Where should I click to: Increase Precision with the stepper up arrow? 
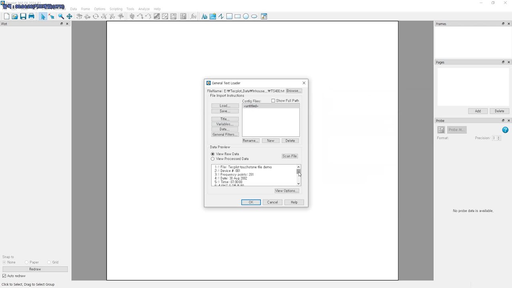click(498, 137)
